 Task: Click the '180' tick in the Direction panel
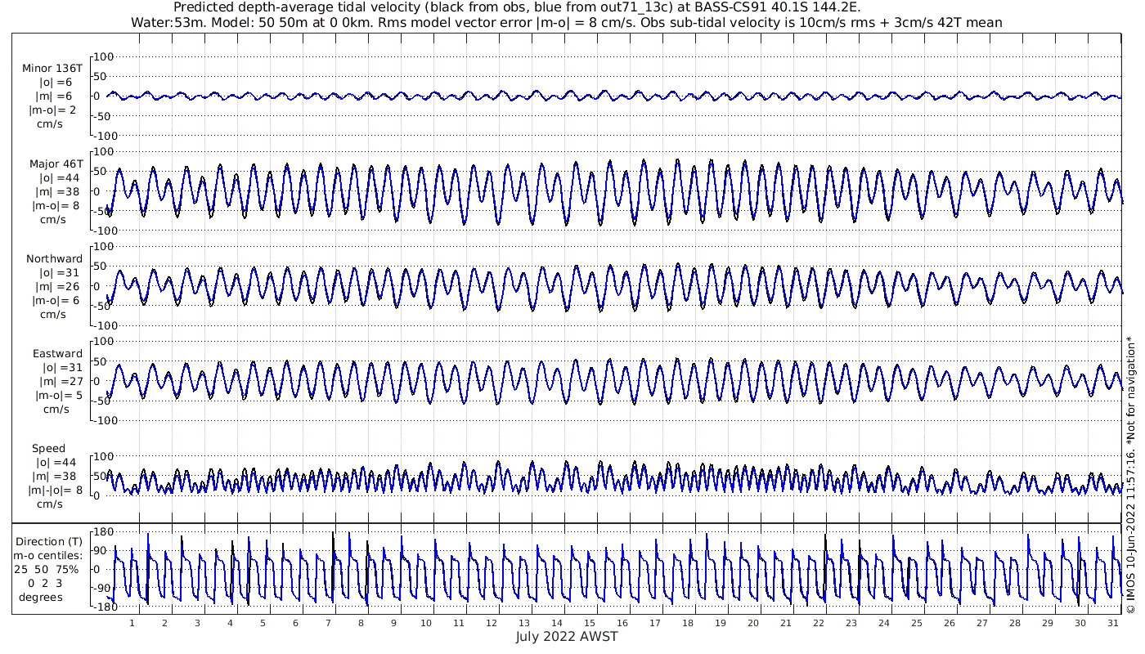103,532
